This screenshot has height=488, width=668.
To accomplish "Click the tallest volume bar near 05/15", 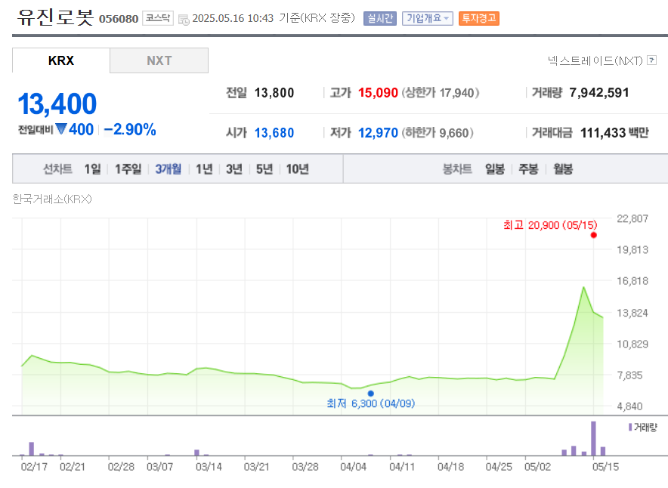I will click(593, 439).
